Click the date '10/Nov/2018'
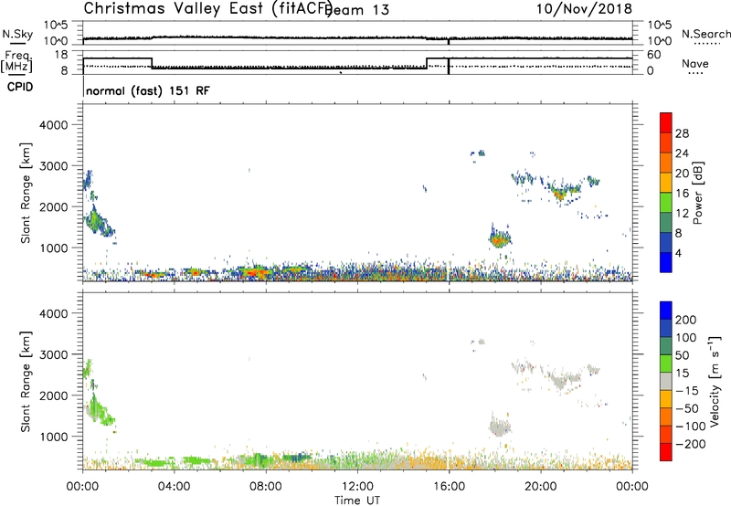 584,9
